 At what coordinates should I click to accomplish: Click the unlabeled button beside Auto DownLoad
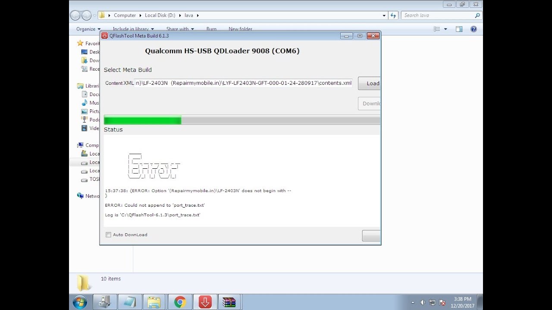coord(371,236)
